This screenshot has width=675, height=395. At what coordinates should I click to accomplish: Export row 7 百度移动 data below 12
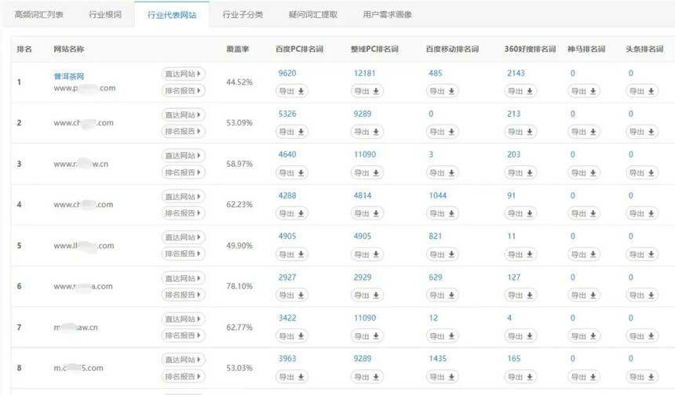click(x=442, y=336)
